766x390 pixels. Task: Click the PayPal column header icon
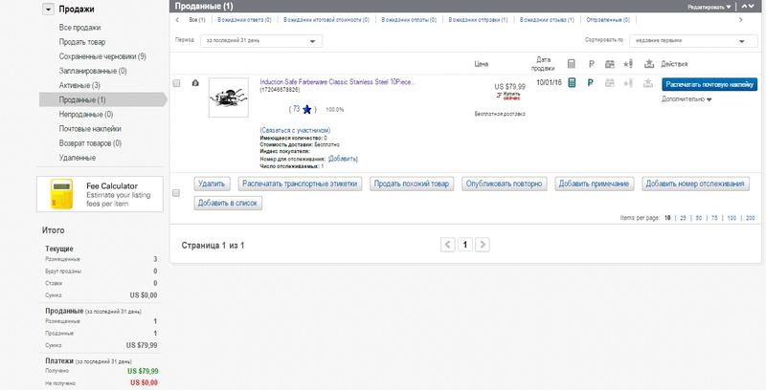click(x=591, y=64)
